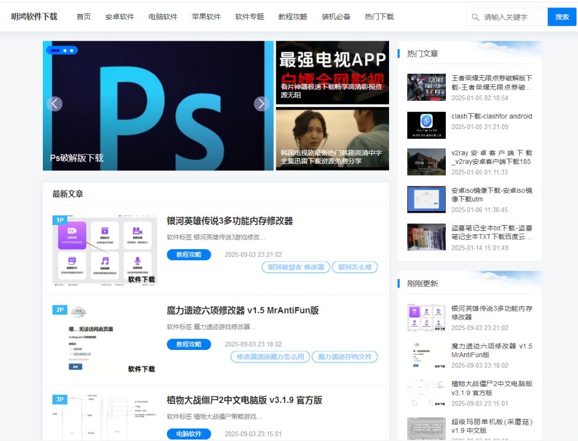The height and width of the screenshot is (441, 578).
Task: Click 植物大战僵尸2 thumbnail in 刚刚更新
Action: tap(427, 393)
